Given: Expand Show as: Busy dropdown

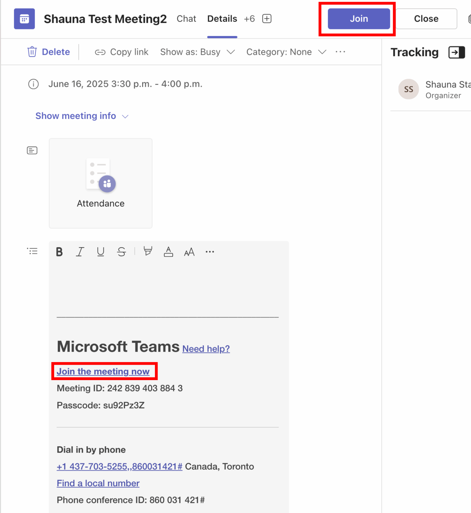Looking at the screenshot, I should coord(197,52).
